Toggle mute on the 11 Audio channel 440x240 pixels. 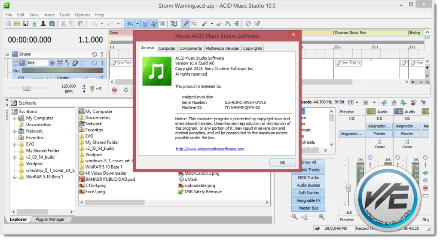click(370, 158)
